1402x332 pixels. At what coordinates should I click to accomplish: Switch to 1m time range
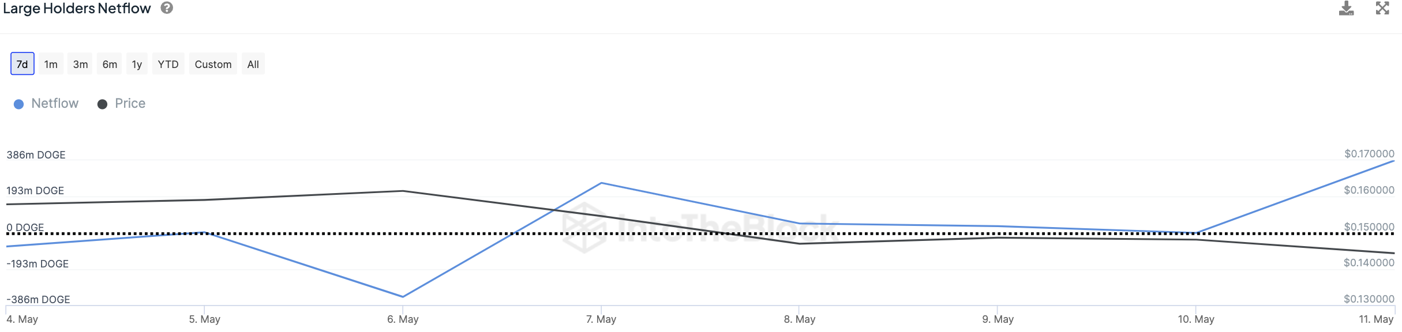pyautogui.click(x=51, y=64)
